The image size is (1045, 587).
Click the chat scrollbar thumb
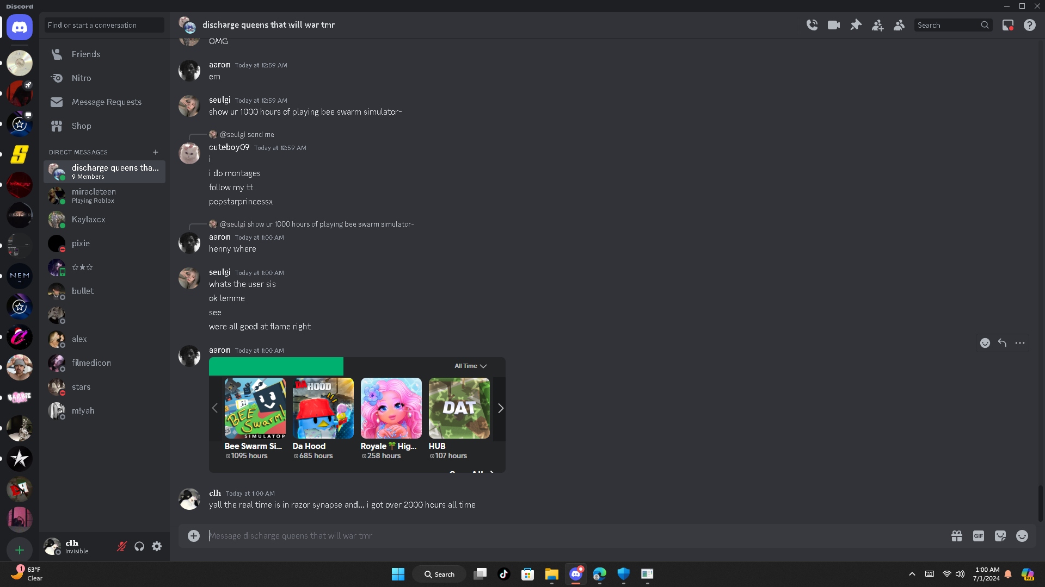tap(1041, 503)
